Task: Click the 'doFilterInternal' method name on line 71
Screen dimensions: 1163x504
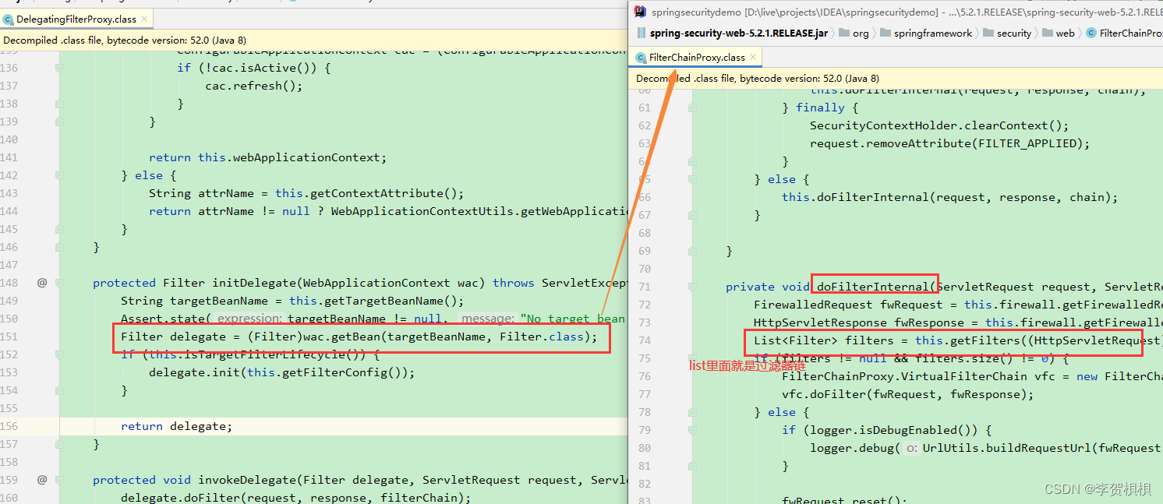Action: [x=873, y=287]
